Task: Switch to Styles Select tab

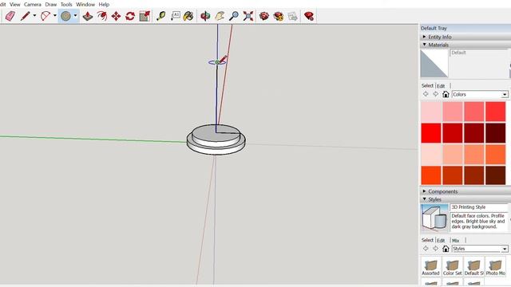Action: click(x=427, y=240)
